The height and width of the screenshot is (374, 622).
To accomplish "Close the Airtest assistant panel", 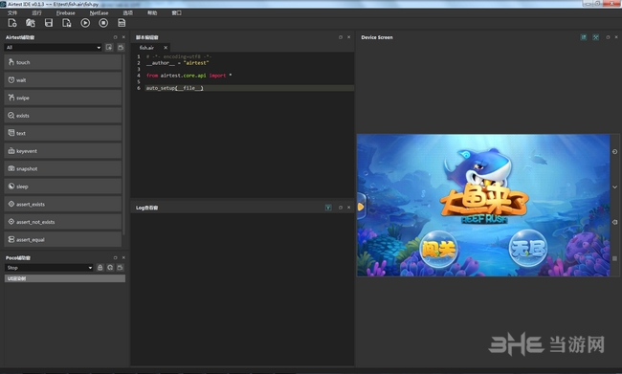I will (x=123, y=37).
